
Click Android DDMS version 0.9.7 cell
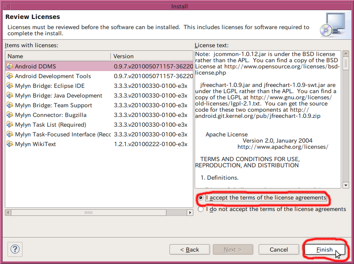[x=153, y=66]
